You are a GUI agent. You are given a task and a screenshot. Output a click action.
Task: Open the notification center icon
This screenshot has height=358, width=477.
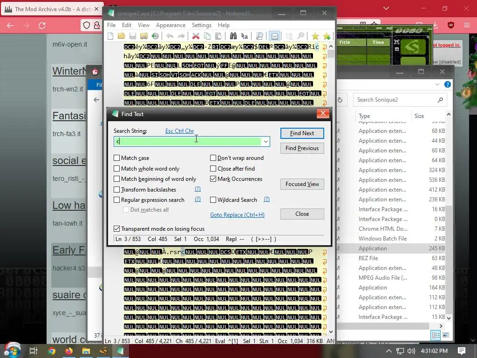(x=462, y=351)
